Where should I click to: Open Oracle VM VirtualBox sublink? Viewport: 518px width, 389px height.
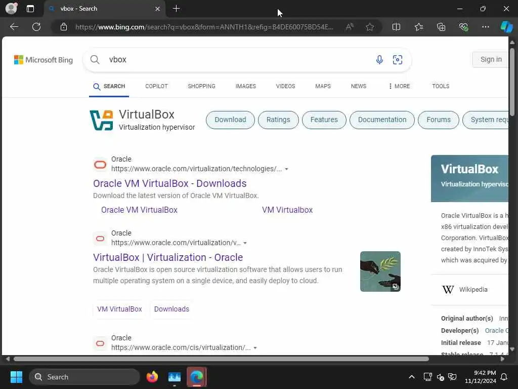tap(140, 210)
